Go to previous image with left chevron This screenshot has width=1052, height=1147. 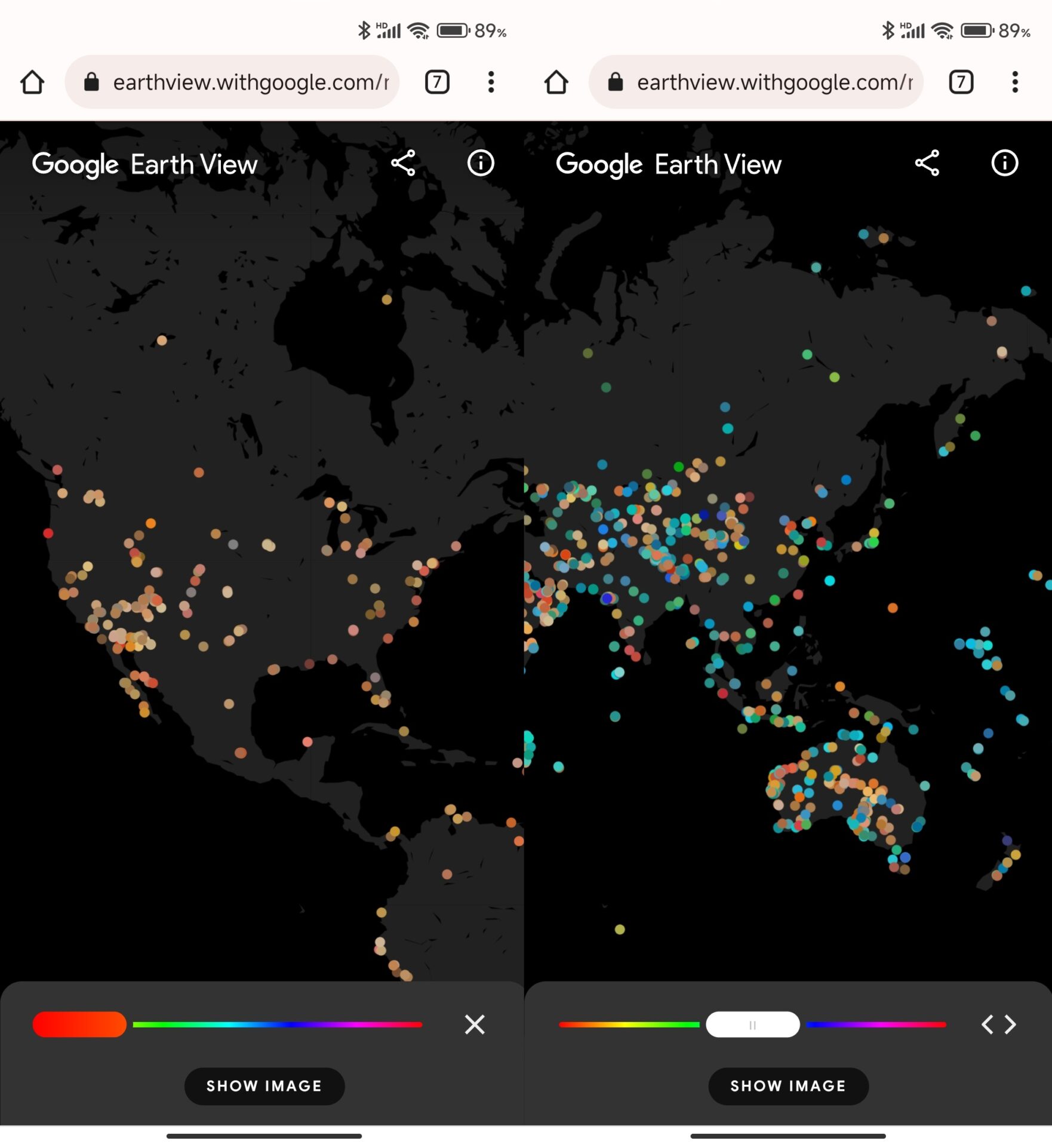click(987, 1024)
